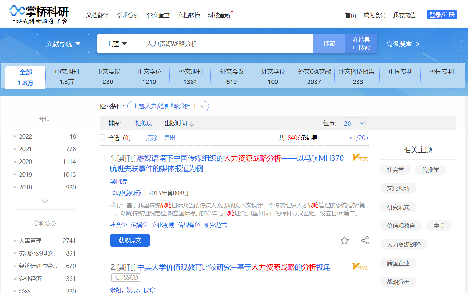Open result 1 title about 融媒语境

[x=226, y=163]
